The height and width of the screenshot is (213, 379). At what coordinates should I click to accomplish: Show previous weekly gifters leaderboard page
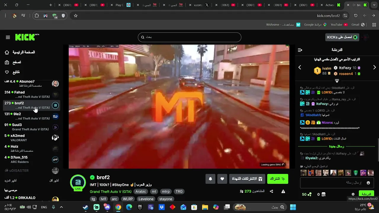click(300, 67)
